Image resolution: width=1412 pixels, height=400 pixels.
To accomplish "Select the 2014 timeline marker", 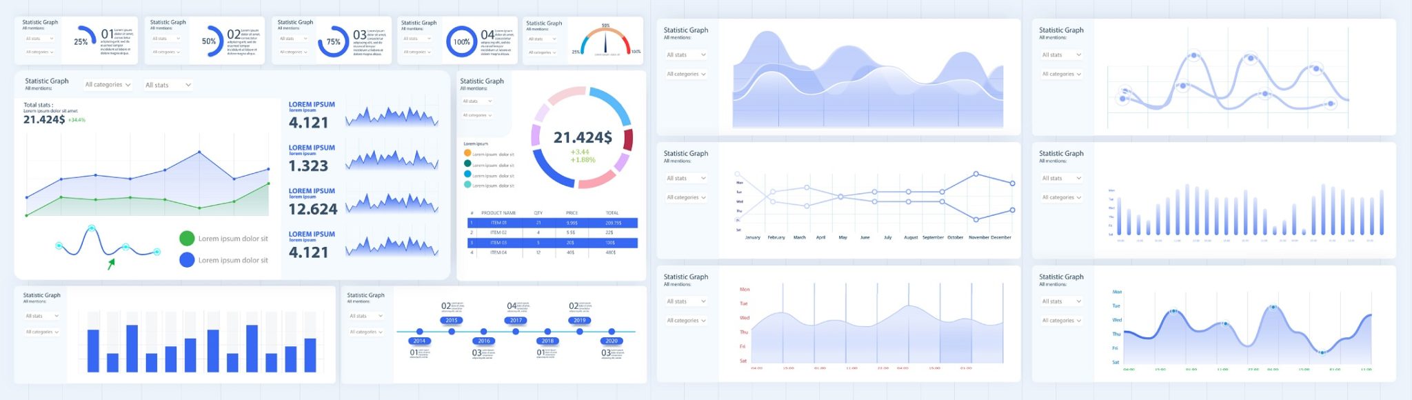I will pyautogui.click(x=419, y=341).
